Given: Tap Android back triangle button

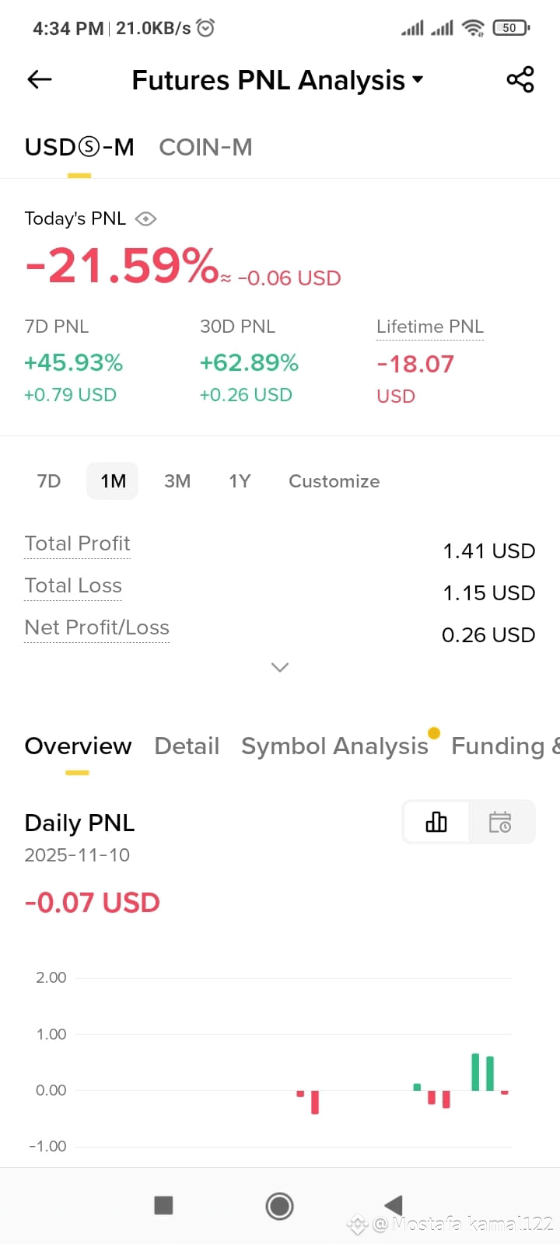Looking at the screenshot, I should (x=394, y=1205).
